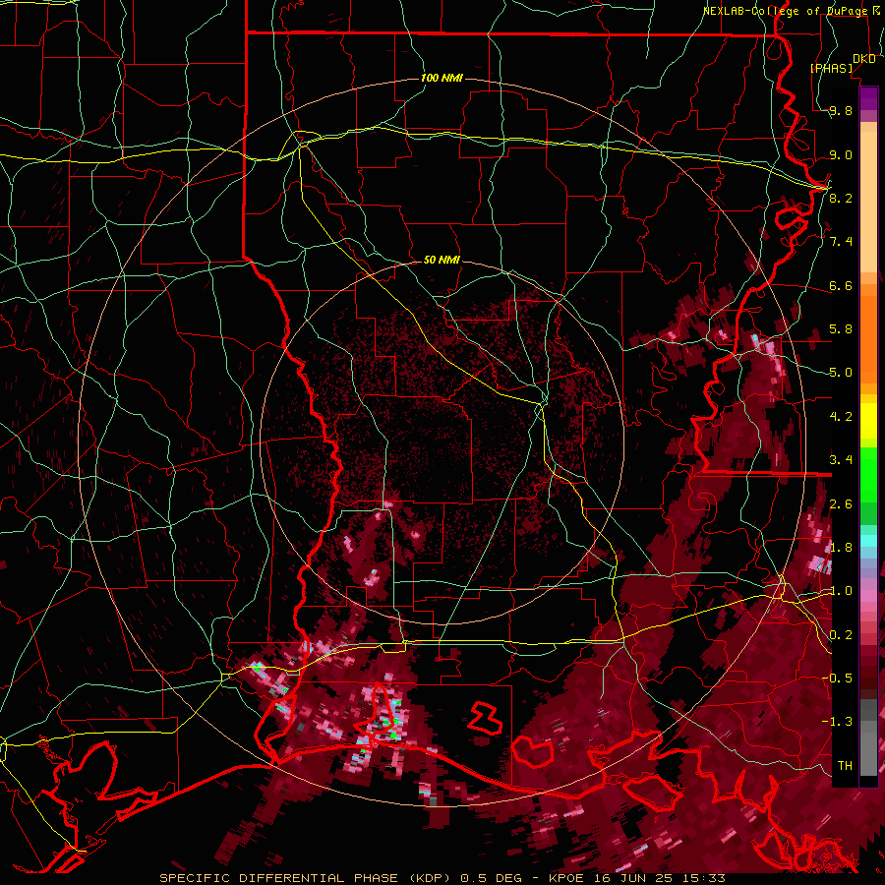
Task: Click the "TH" threshold label on the scale
Action: (845, 766)
